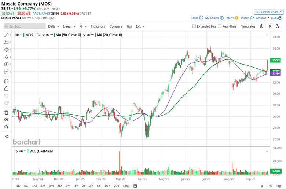286x189 pixels.
Task: Open the Compare menu
Action: pos(116,26)
